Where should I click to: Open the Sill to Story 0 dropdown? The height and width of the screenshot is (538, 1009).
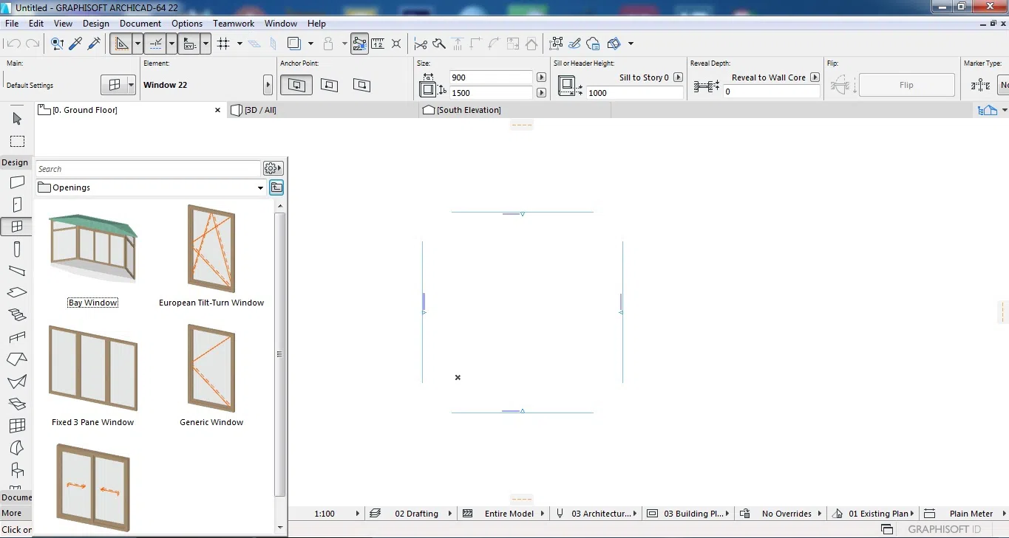(x=678, y=77)
